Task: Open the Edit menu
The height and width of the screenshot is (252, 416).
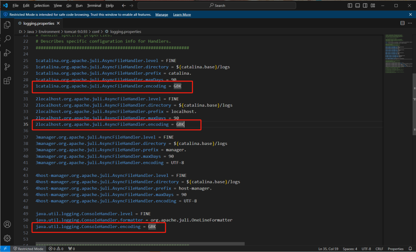Action: [26, 5]
